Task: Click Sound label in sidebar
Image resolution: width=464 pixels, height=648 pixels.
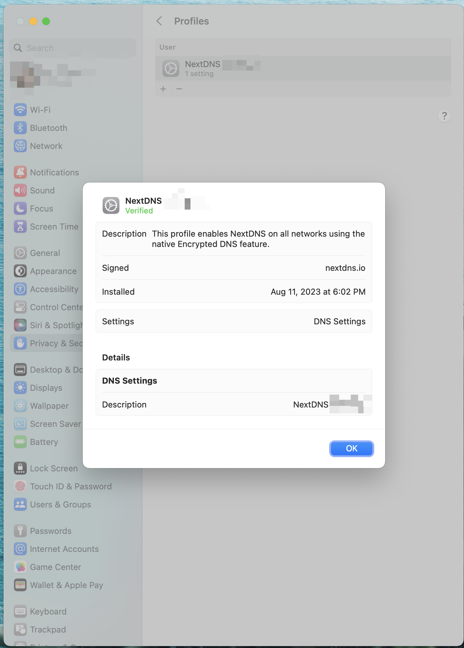Action: (x=42, y=191)
